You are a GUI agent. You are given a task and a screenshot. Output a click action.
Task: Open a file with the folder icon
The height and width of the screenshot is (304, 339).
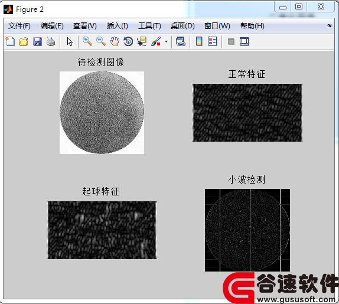click(x=24, y=41)
